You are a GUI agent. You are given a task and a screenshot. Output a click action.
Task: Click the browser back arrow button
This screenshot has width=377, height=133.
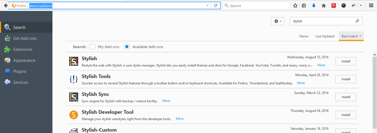pyautogui.click(x=6, y=5)
